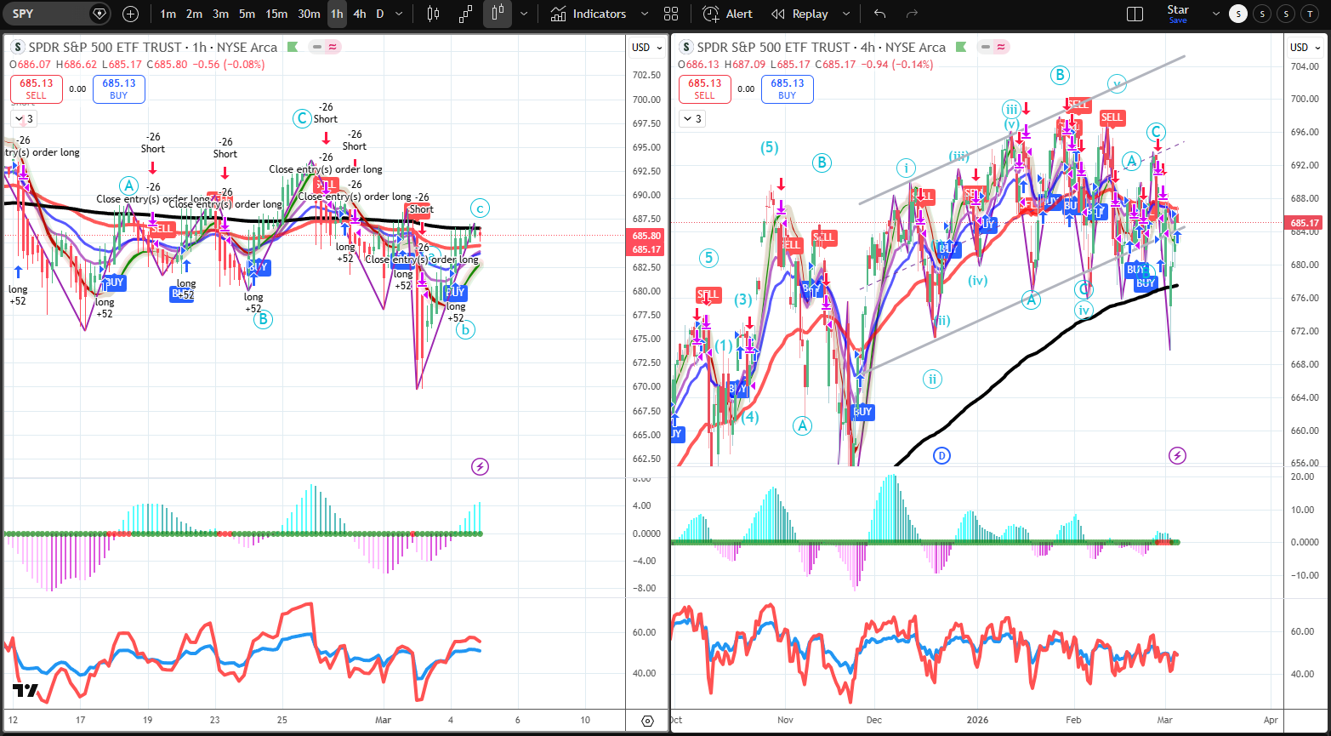Screen dimensions: 1331x736
Task: Redo the last chart action
Action: [x=912, y=14]
